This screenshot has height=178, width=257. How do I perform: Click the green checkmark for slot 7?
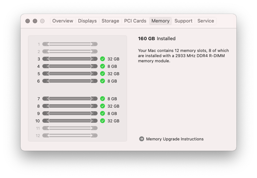(x=102, y=99)
